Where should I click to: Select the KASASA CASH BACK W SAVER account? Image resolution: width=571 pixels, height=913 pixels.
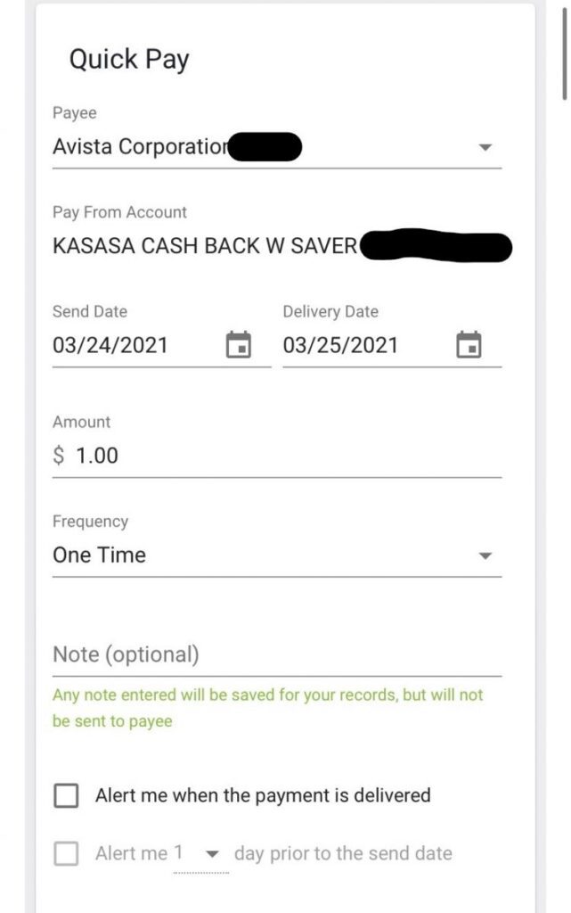(205, 246)
